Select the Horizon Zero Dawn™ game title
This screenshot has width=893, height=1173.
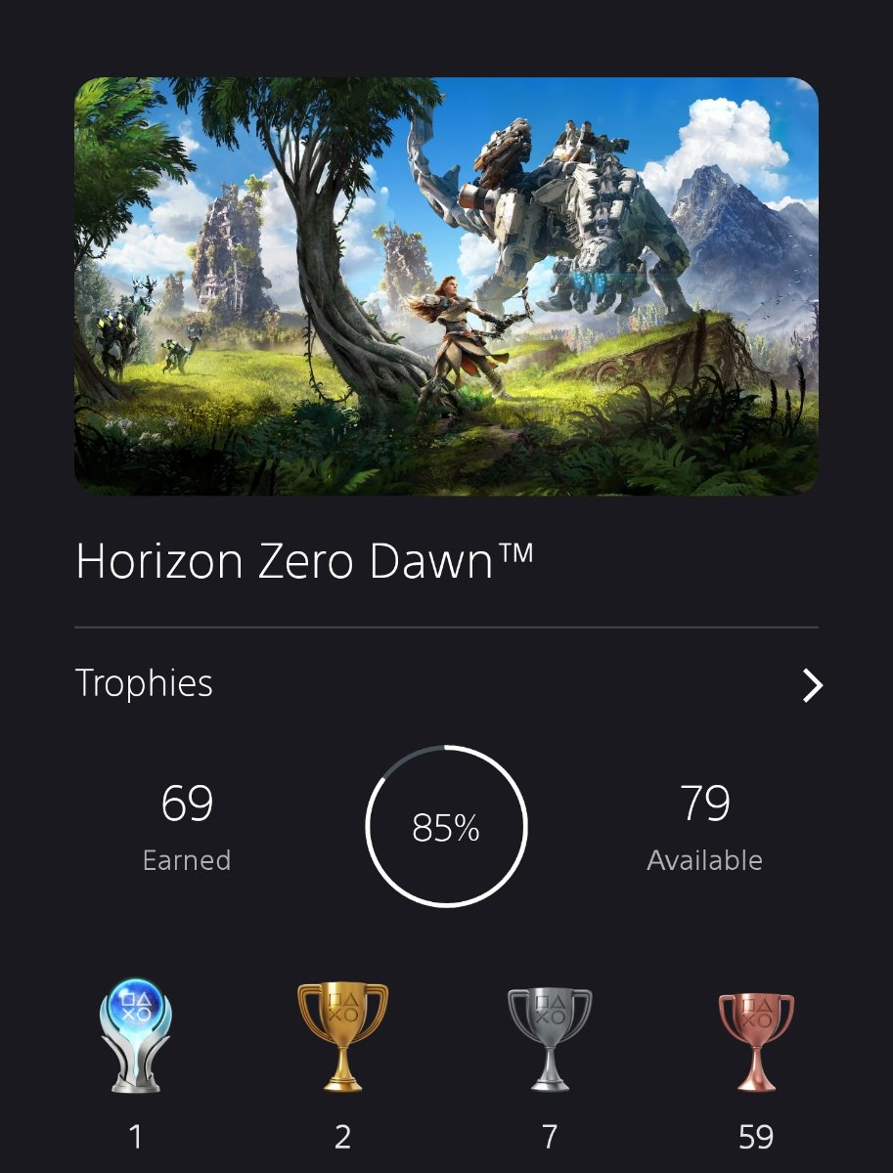click(x=305, y=562)
